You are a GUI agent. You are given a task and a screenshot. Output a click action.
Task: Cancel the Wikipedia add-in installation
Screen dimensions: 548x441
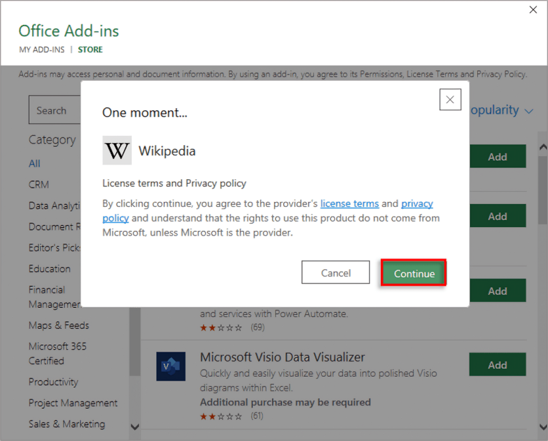336,272
